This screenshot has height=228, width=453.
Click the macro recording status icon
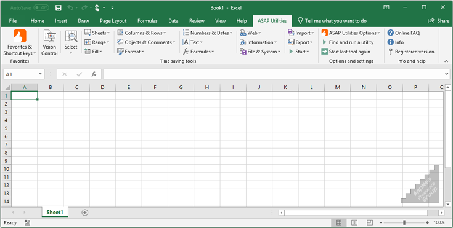[x=28, y=222]
